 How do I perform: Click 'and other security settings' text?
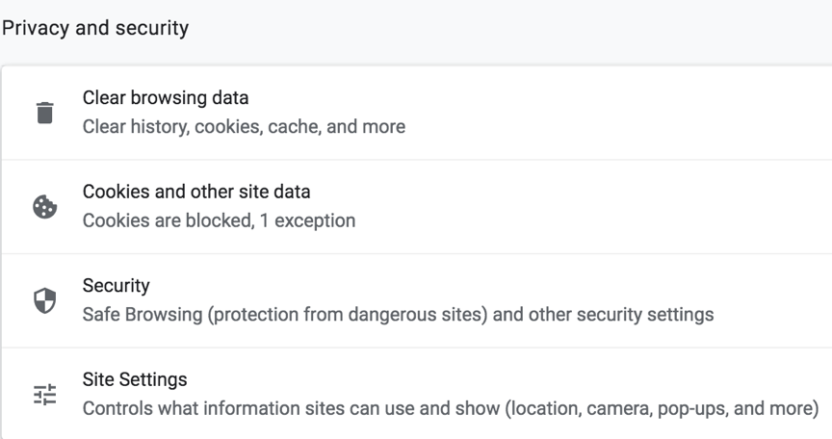pyautogui.click(x=611, y=315)
